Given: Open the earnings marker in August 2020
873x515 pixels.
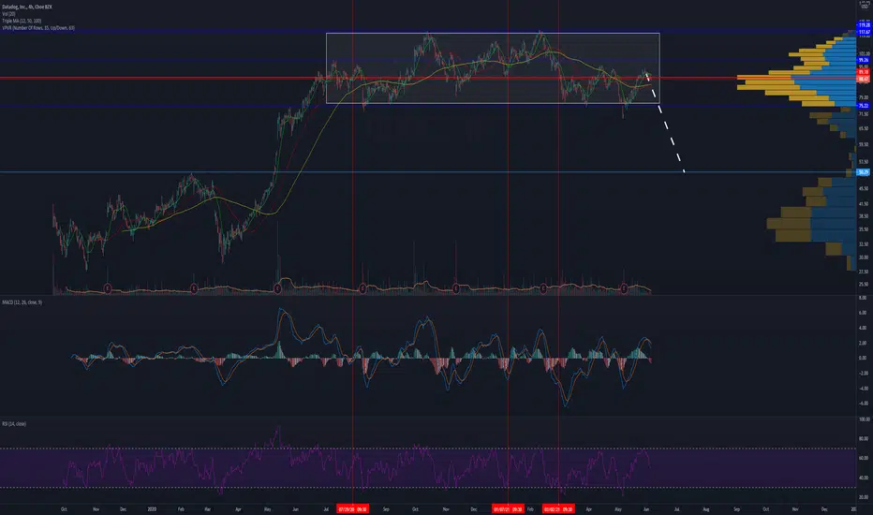Looking at the screenshot, I should click(x=363, y=288).
